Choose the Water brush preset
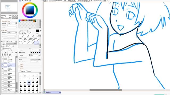This screenshot has height=95, width=170. click(x=21, y=39)
